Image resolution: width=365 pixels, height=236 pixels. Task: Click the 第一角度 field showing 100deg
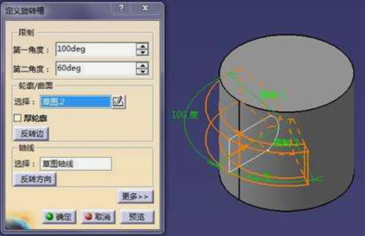(x=96, y=49)
